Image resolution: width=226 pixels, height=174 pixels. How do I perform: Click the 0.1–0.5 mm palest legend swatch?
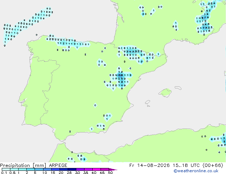point(6,169)
